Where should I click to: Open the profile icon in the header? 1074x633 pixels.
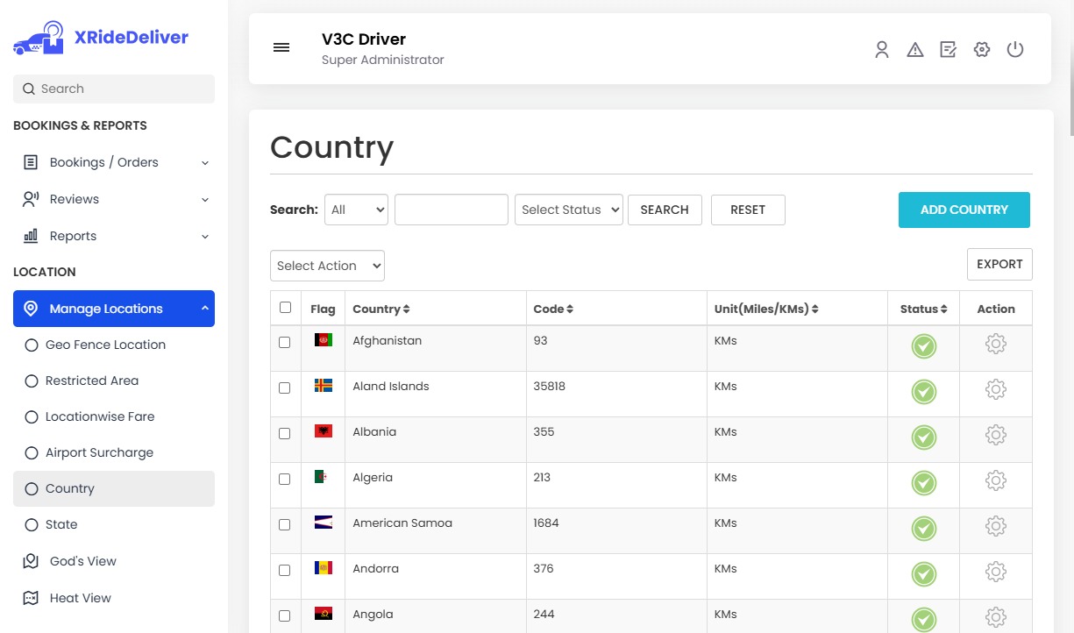point(881,50)
